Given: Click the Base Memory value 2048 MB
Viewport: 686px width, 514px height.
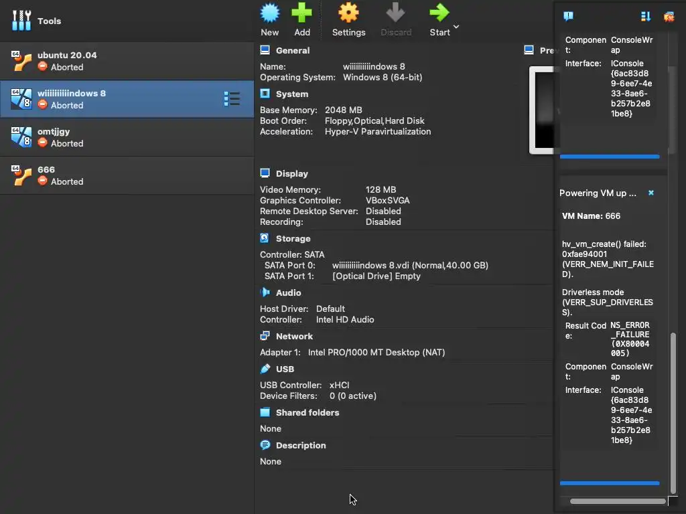Looking at the screenshot, I should click(x=344, y=110).
